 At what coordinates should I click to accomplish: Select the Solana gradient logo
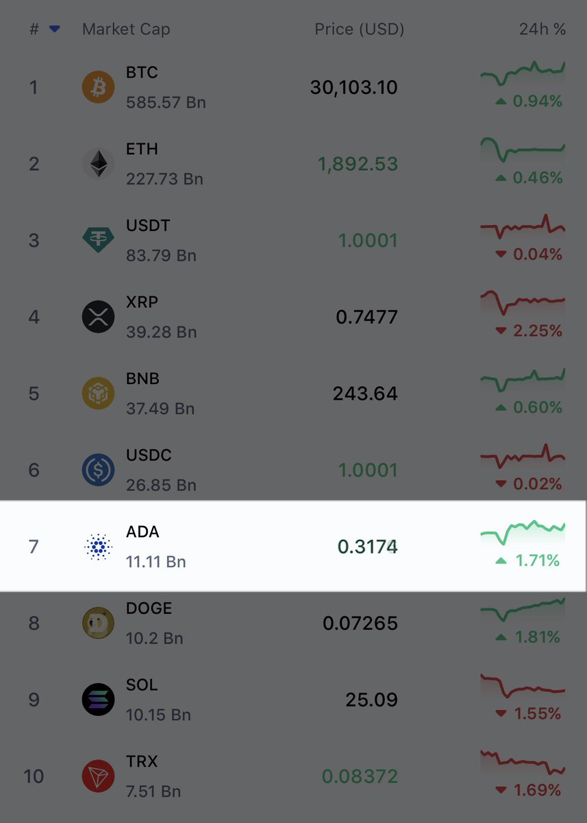pos(99,700)
